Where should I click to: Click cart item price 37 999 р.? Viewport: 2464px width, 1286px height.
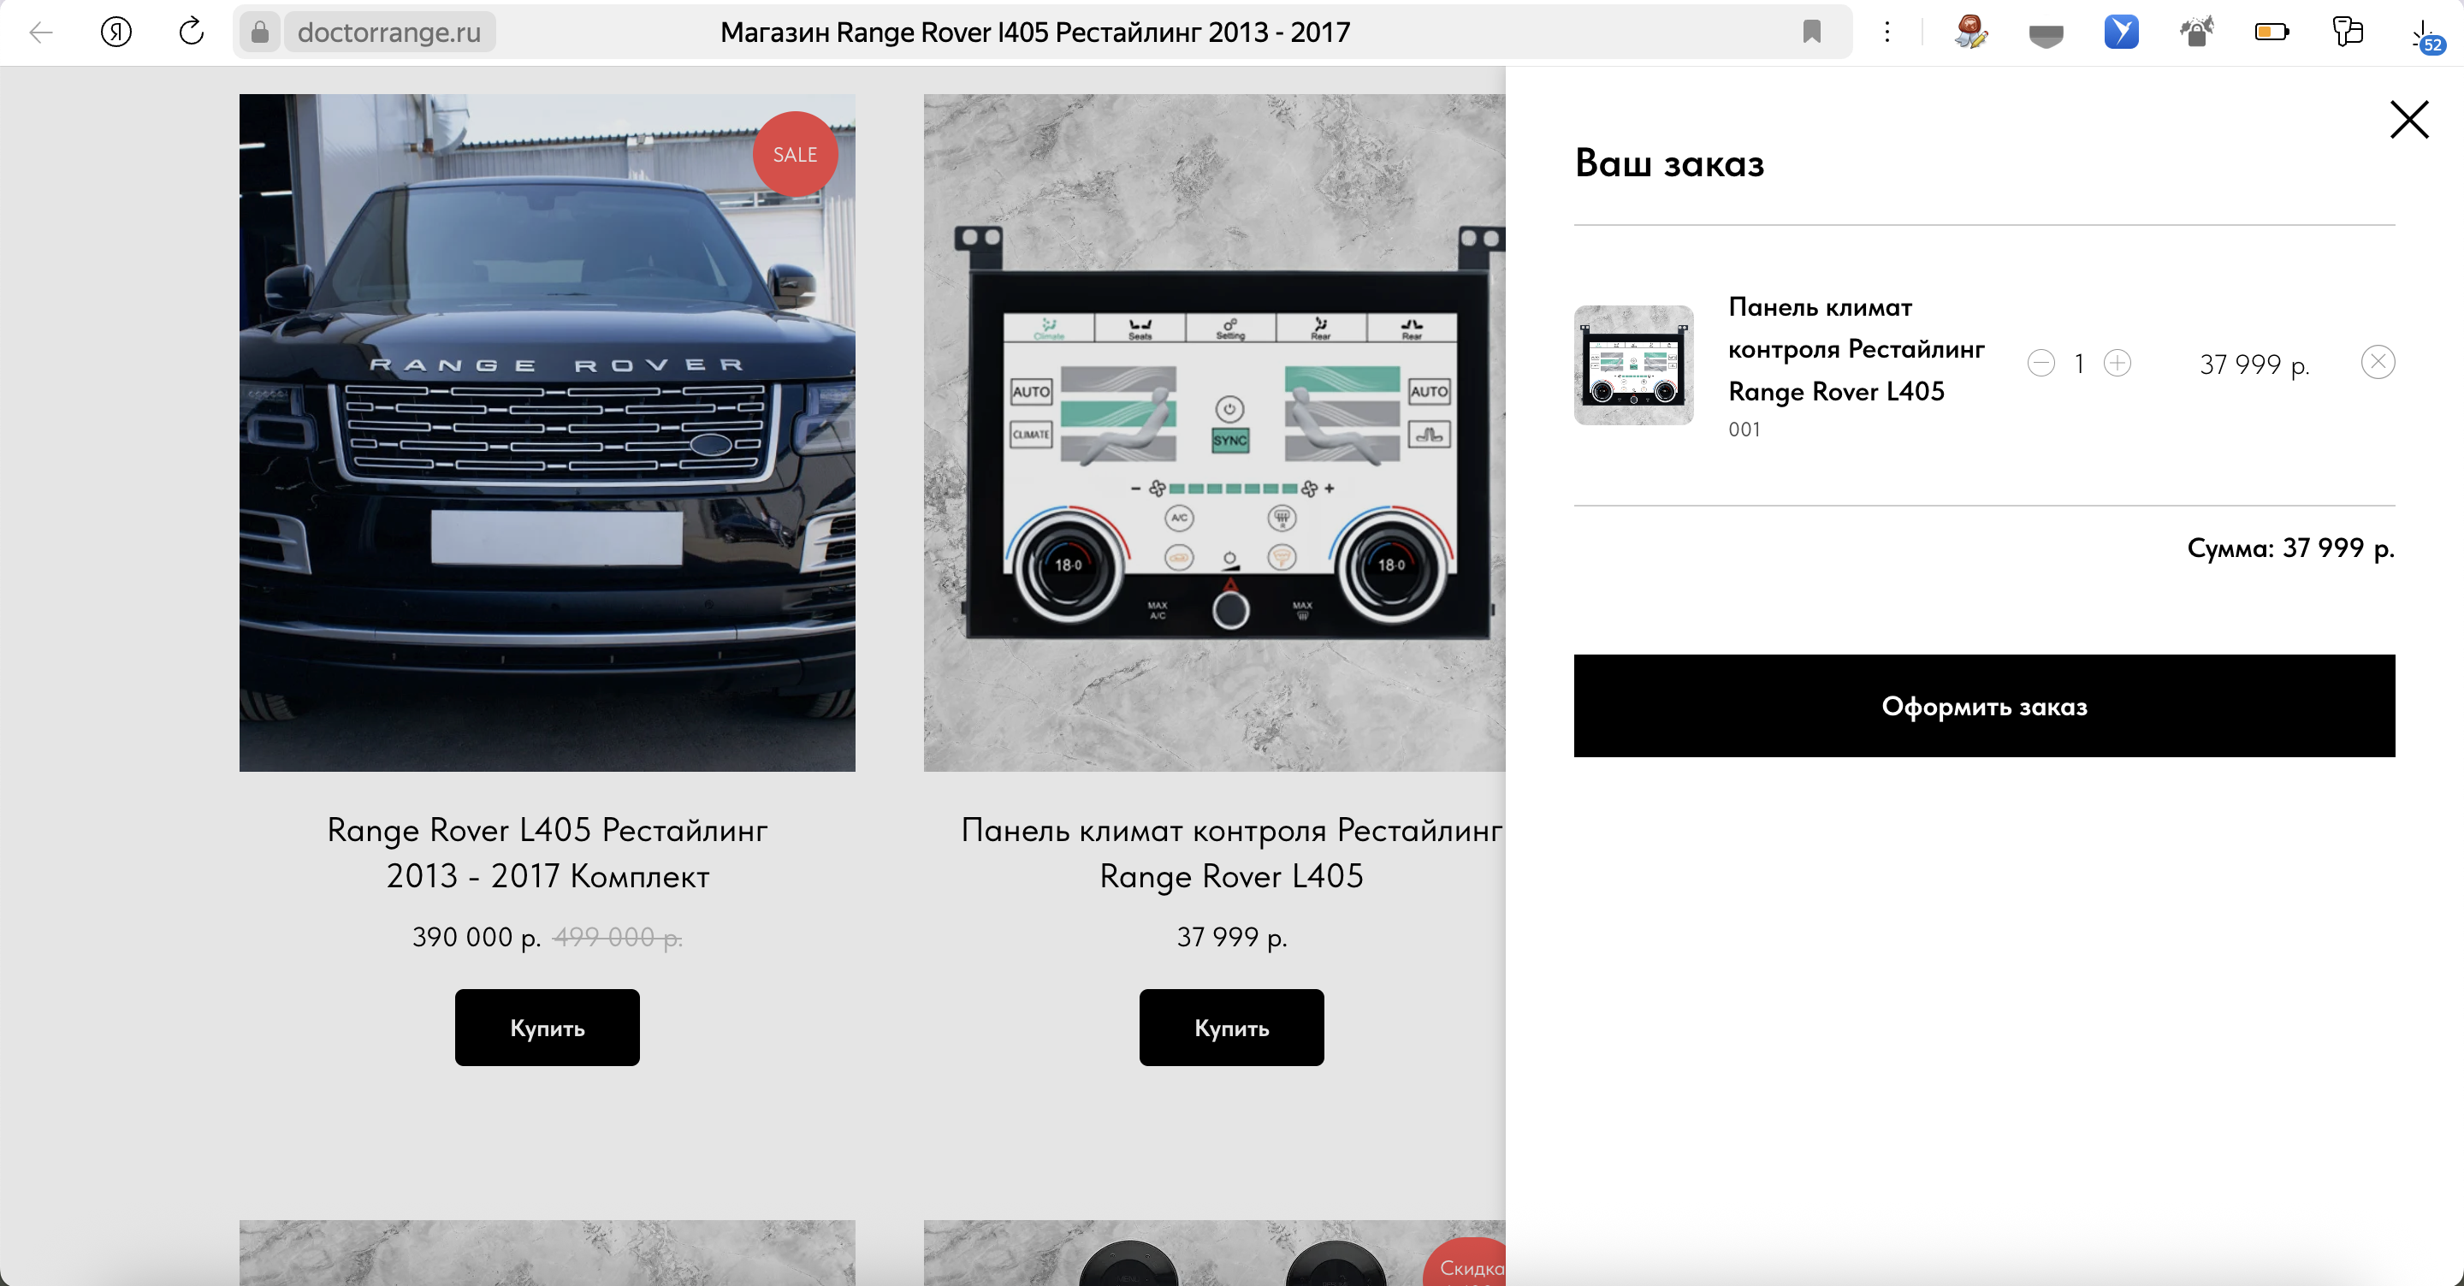point(2254,364)
